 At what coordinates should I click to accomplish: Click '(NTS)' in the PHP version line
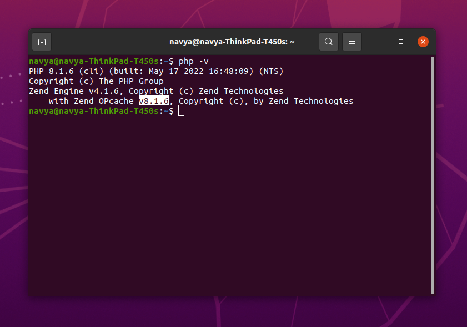pos(271,71)
